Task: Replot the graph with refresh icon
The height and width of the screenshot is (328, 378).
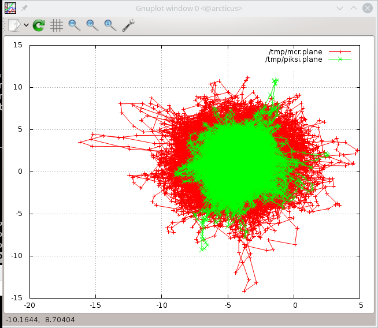Action: tap(39, 25)
